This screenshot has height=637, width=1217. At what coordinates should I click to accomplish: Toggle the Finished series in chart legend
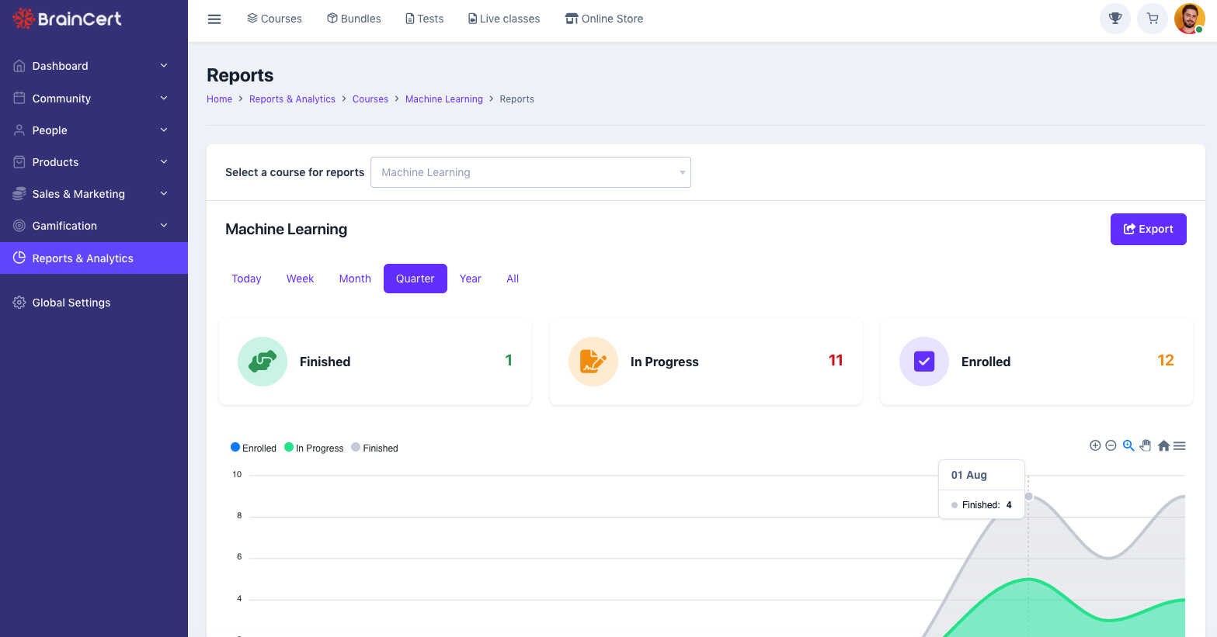click(374, 448)
